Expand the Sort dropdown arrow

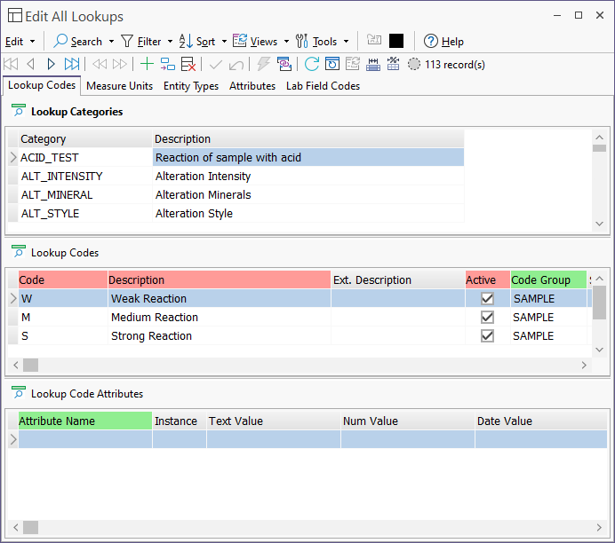click(224, 42)
